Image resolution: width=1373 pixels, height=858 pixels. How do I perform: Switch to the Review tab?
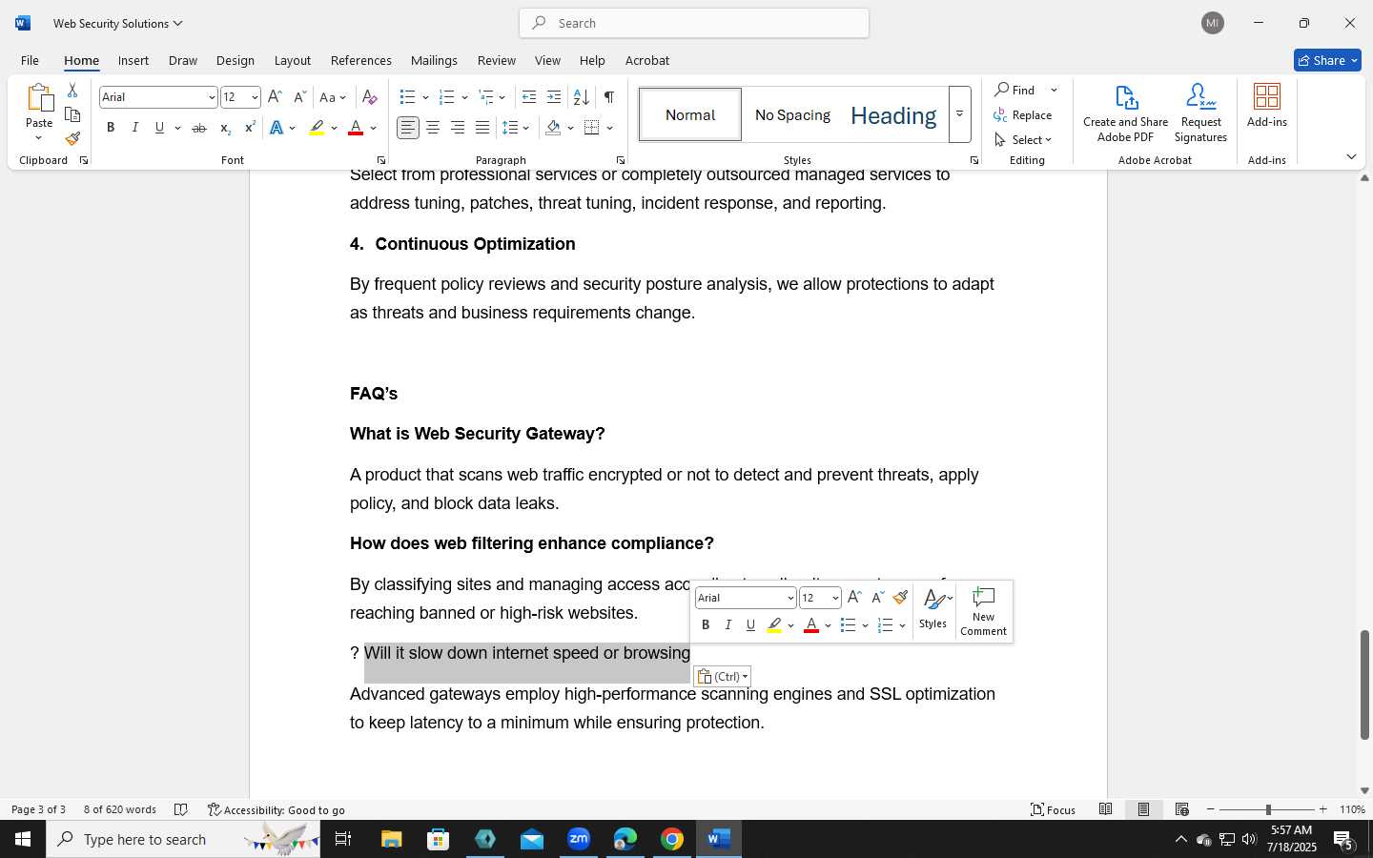[496, 60]
